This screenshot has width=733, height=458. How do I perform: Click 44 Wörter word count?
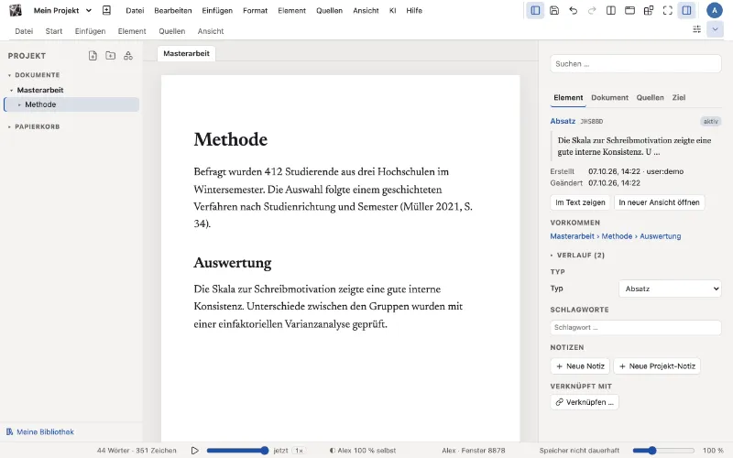point(113,451)
